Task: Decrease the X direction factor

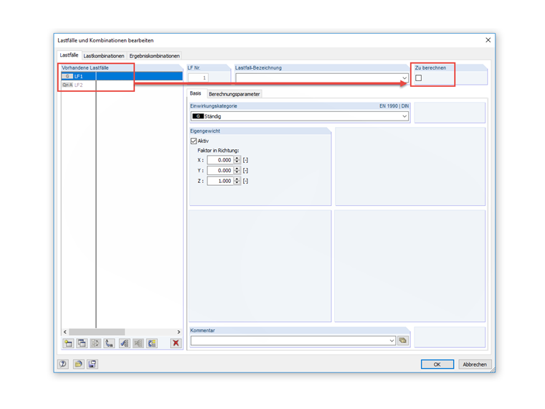Action: pyautogui.click(x=237, y=162)
